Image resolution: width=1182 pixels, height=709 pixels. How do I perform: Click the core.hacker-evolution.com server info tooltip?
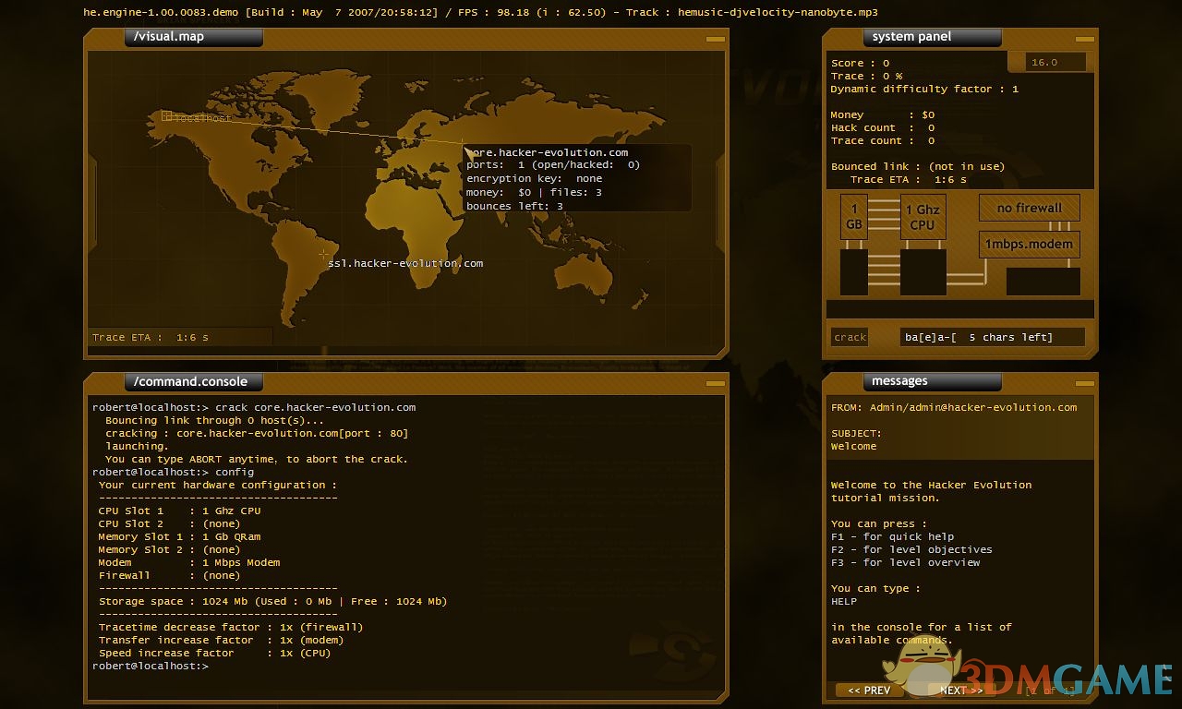[x=577, y=178]
